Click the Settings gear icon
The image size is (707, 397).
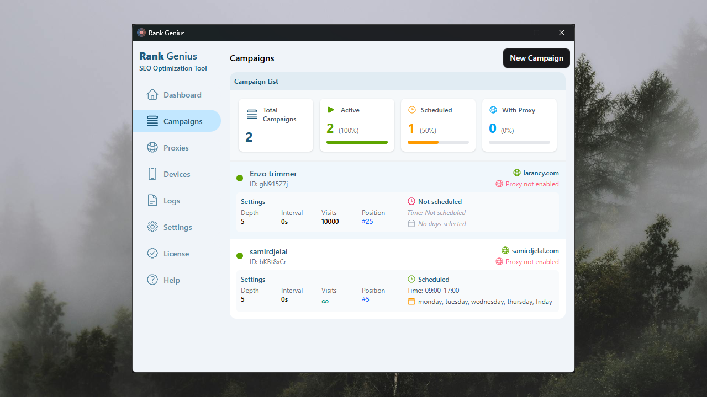pyautogui.click(x=152, y=227)
